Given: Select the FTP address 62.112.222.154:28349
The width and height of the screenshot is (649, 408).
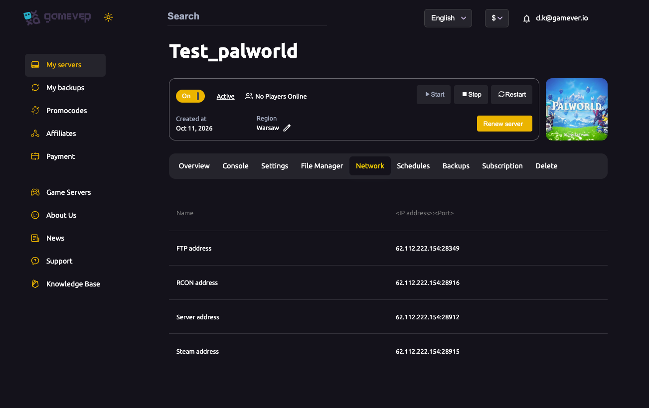Looking at the screenshot, I should pos(428,248).
